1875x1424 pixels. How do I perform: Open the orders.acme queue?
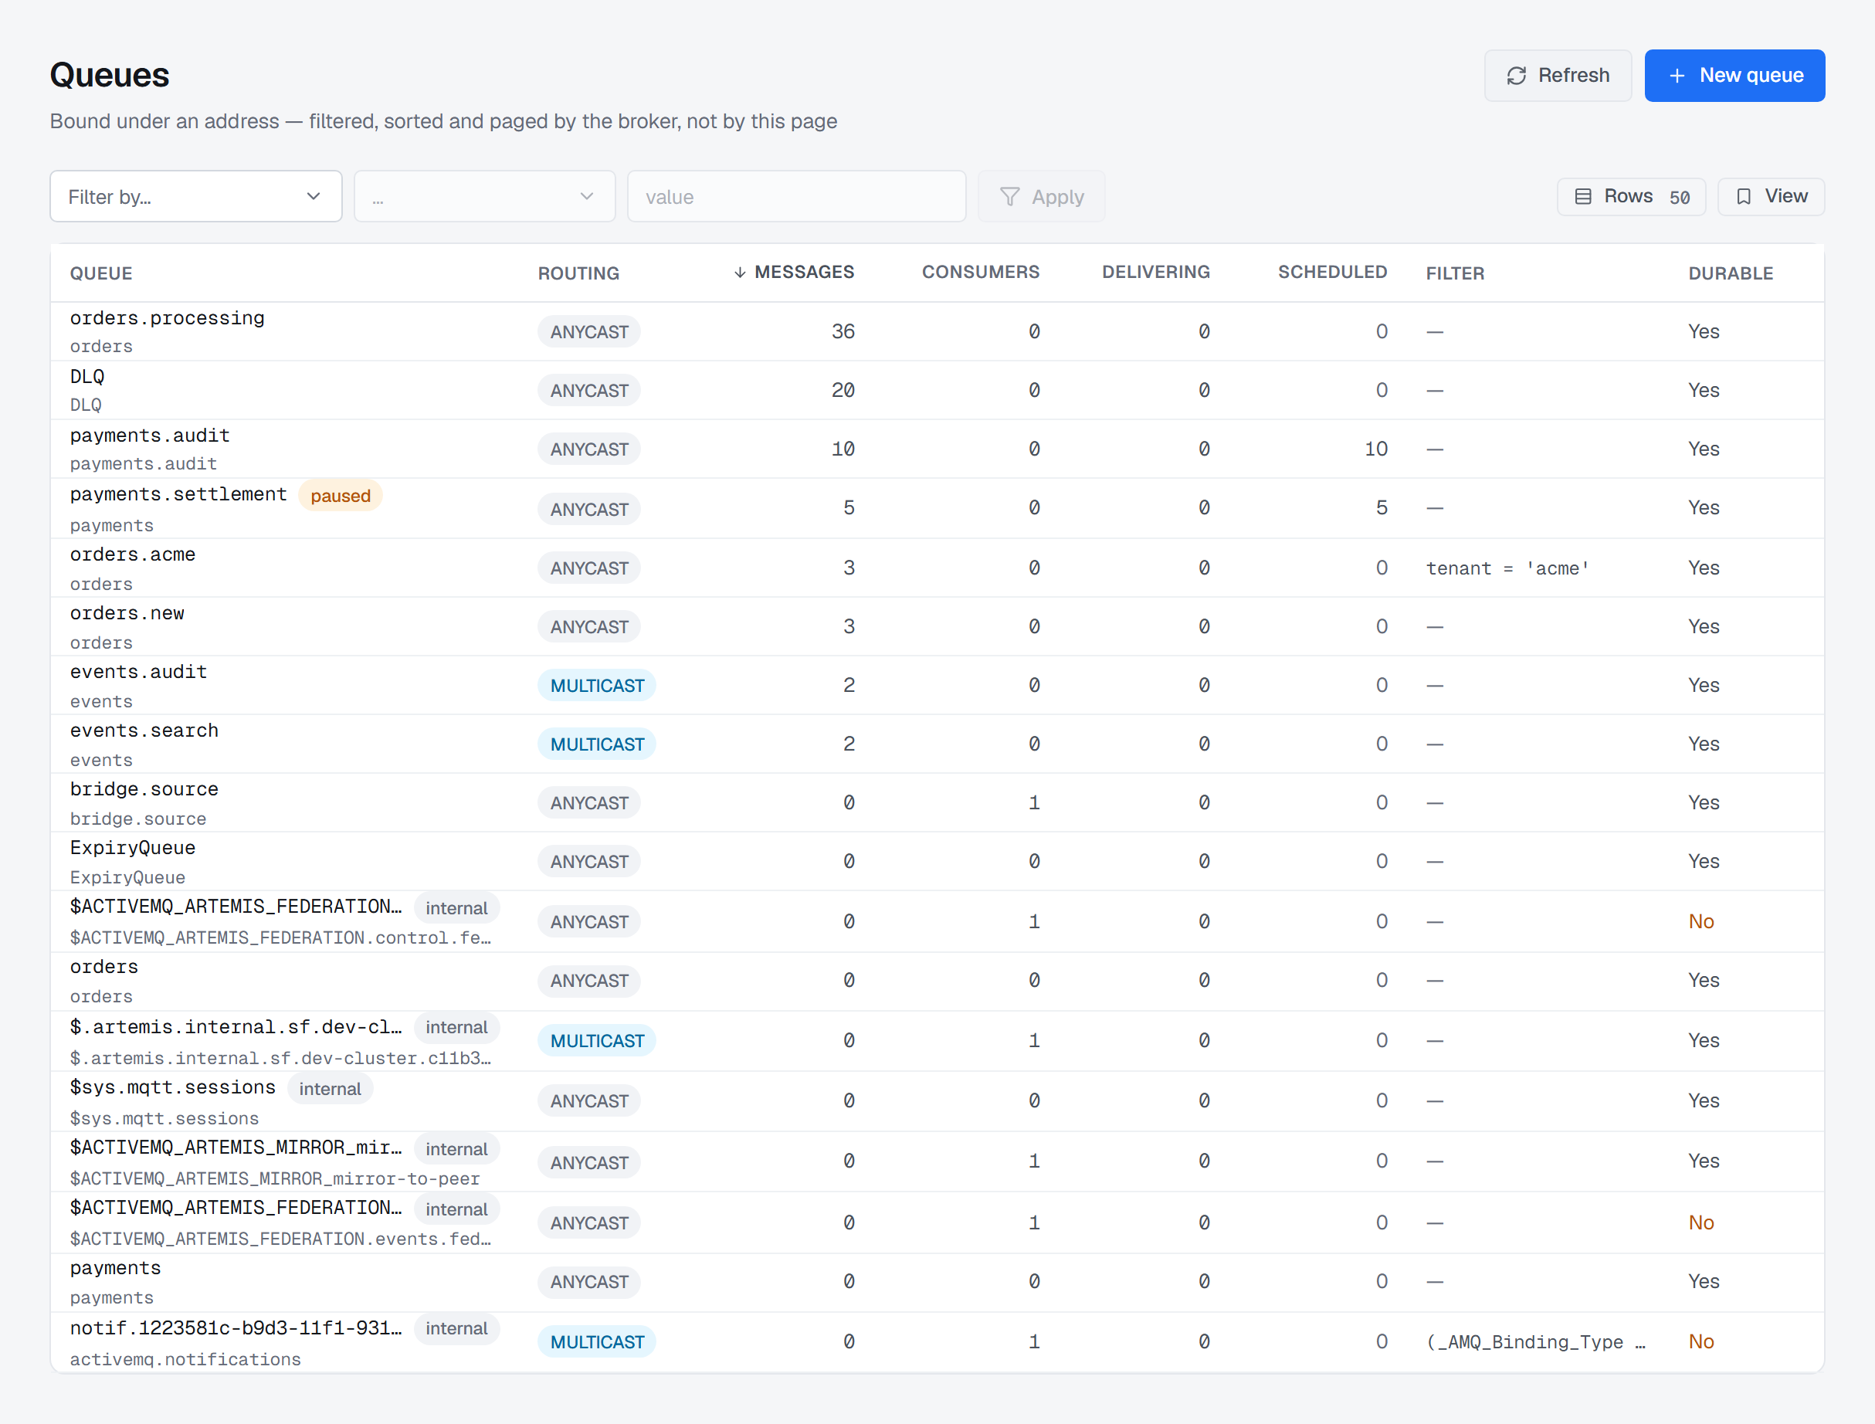(132, 554)
